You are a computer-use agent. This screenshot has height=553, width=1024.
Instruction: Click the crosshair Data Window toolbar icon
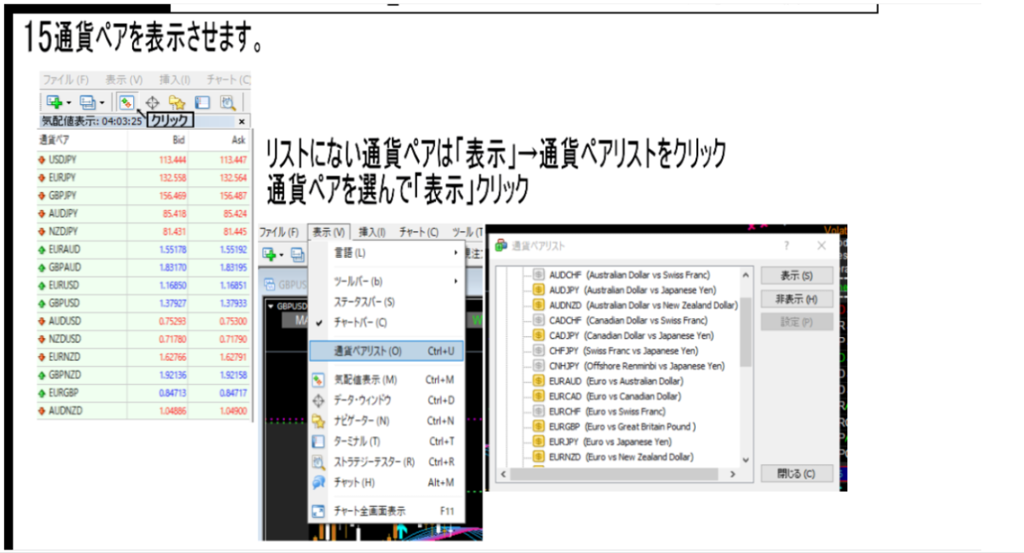point(154,102)
